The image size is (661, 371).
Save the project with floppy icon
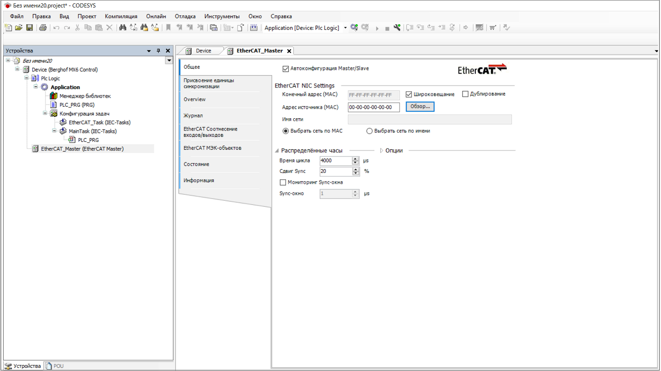[29, 28]
